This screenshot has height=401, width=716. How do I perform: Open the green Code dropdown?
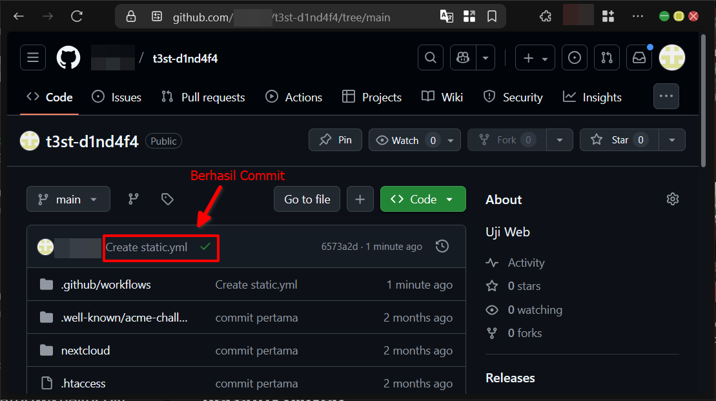[423, 199]
